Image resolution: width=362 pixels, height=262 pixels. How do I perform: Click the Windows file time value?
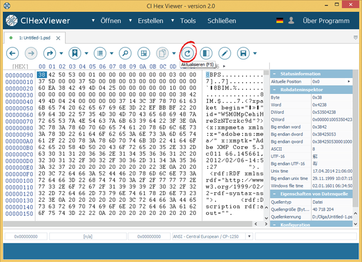tap(333, 186)
